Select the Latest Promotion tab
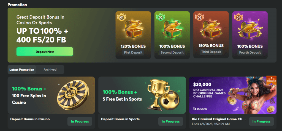The image size is (282, 131). [22, 70]
